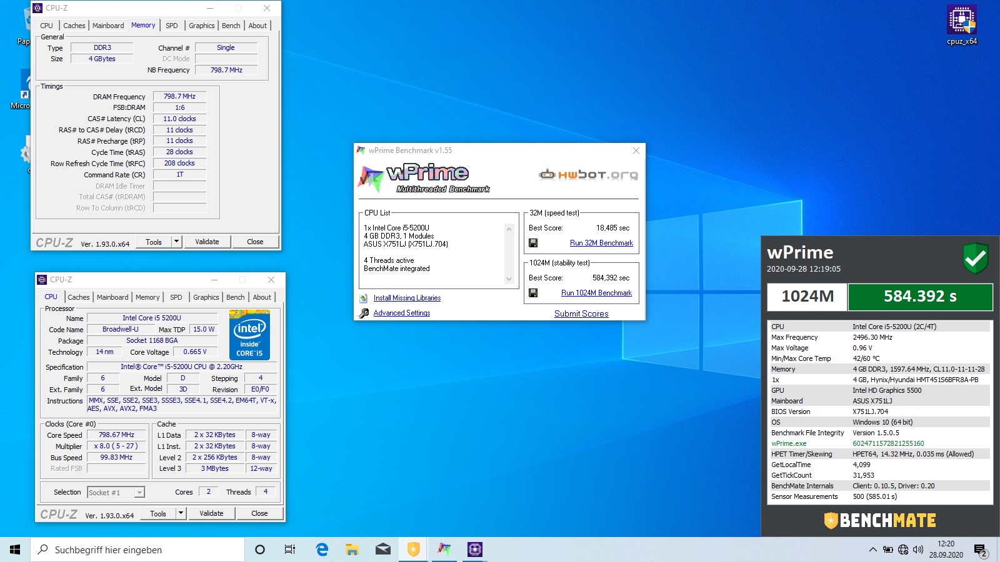The image size is (1000, 562).
Task: Select CPU tab in upper CPU-Z window
Action: (x=47, y=26)
